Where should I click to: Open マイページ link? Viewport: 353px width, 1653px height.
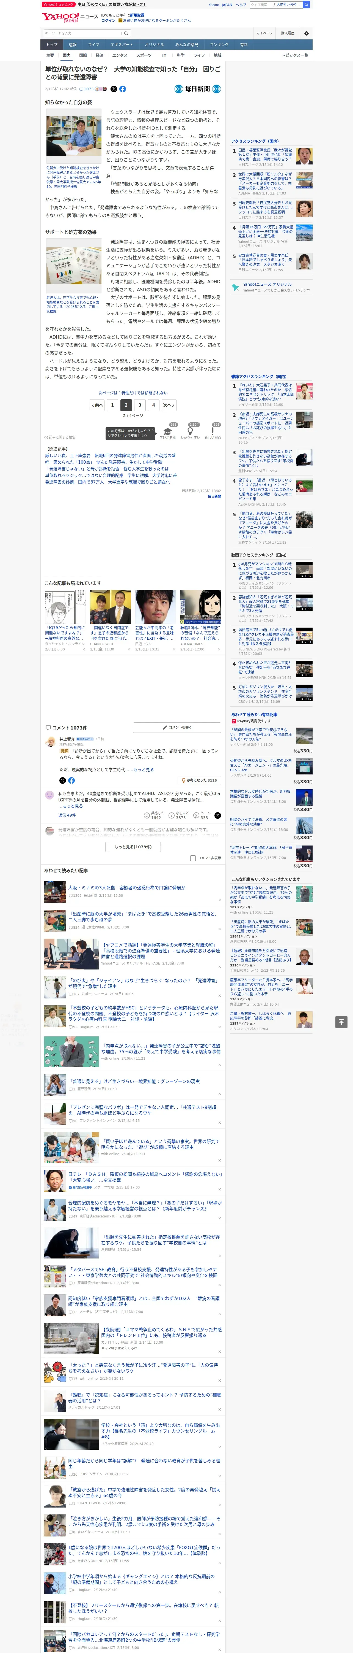tap(264, 33)
